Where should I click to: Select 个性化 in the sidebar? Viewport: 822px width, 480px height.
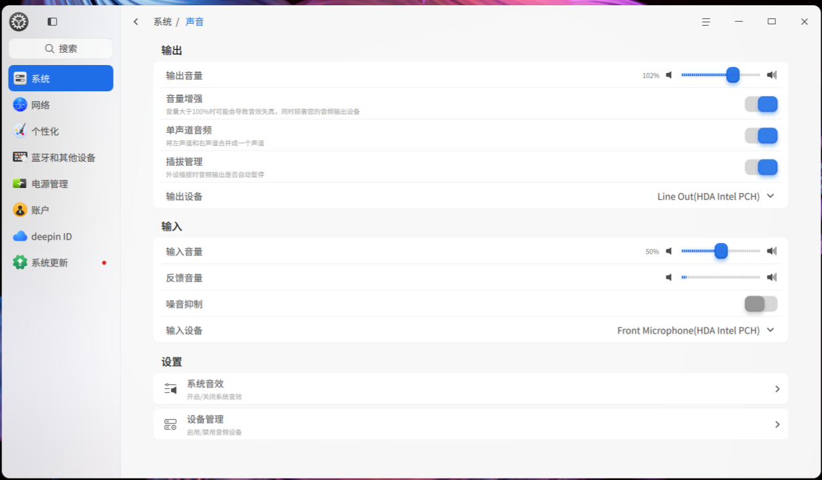click(x=60, y=131)
